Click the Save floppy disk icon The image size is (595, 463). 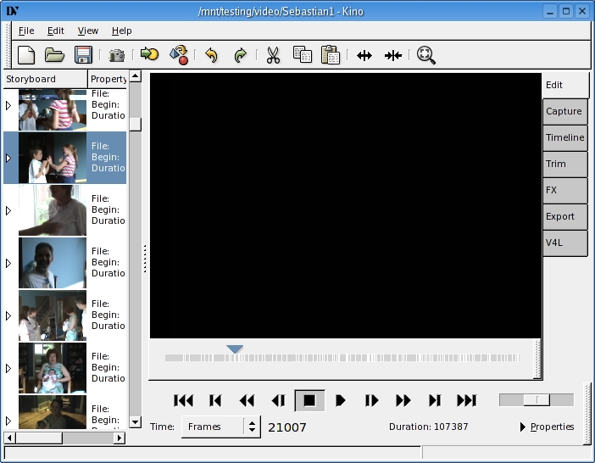[83, 55]
